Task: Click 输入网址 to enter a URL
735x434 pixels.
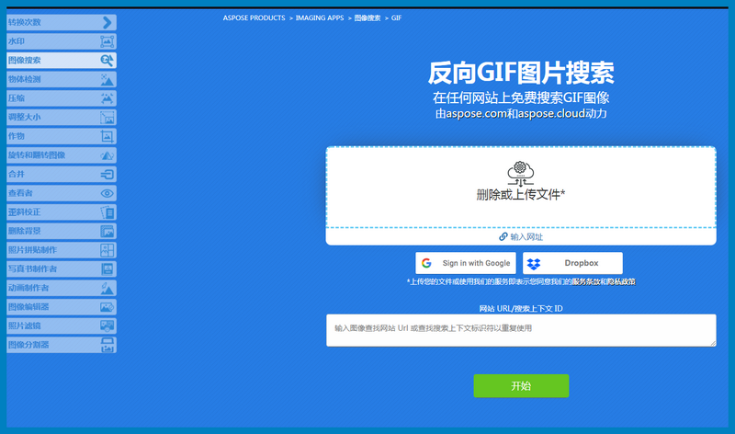Action: [521, 237]
